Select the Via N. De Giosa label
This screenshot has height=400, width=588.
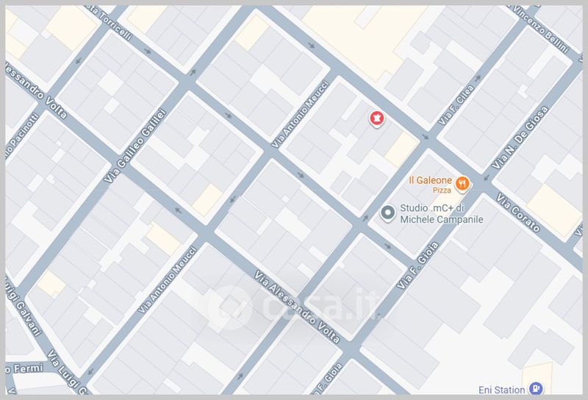(520, 137)
